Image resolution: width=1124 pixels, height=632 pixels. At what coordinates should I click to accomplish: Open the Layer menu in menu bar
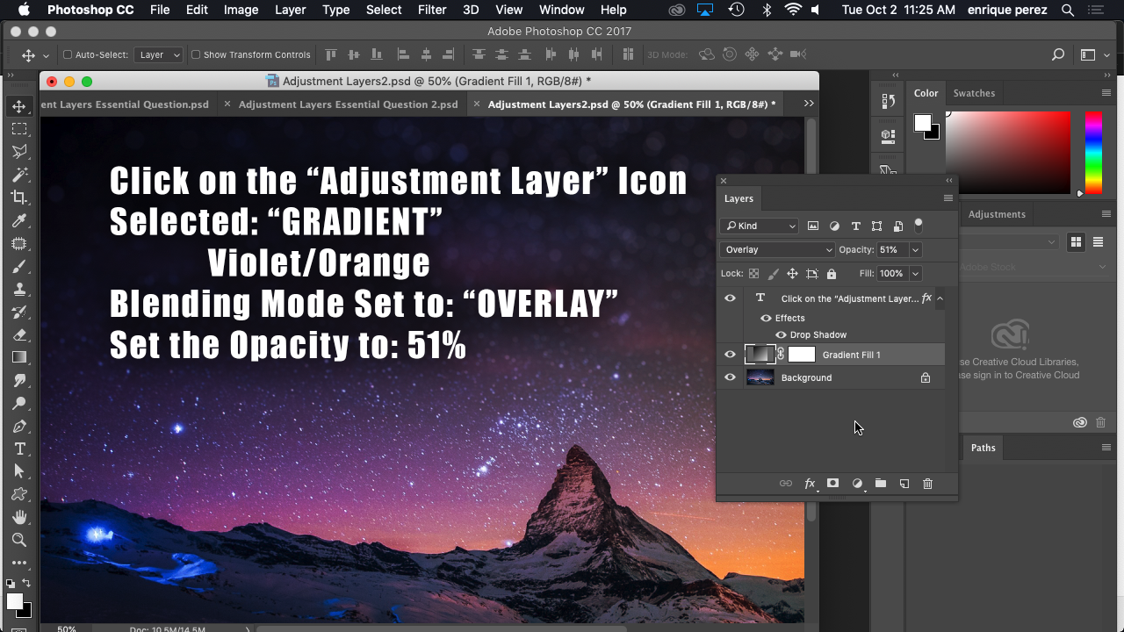pyautogui.click(x=291, y=10)
